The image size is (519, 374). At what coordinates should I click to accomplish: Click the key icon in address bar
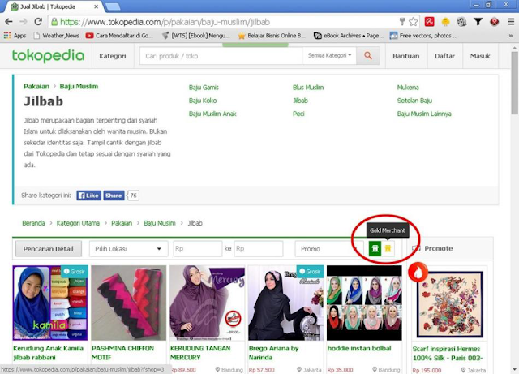click(x=402, y=22)
